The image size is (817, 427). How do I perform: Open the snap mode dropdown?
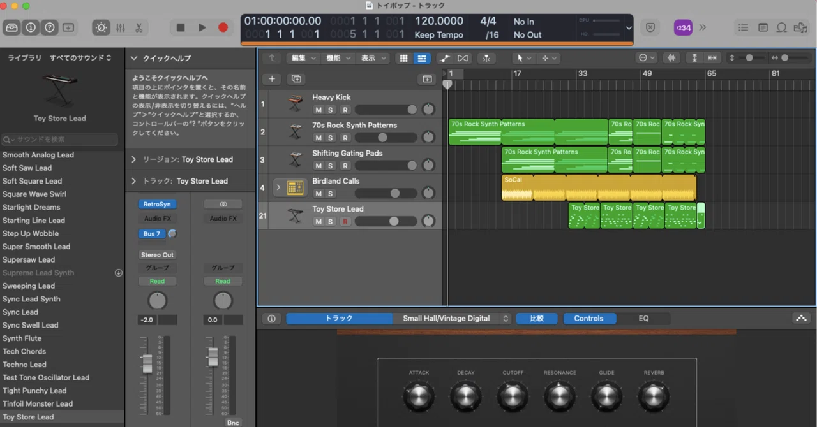646,58
